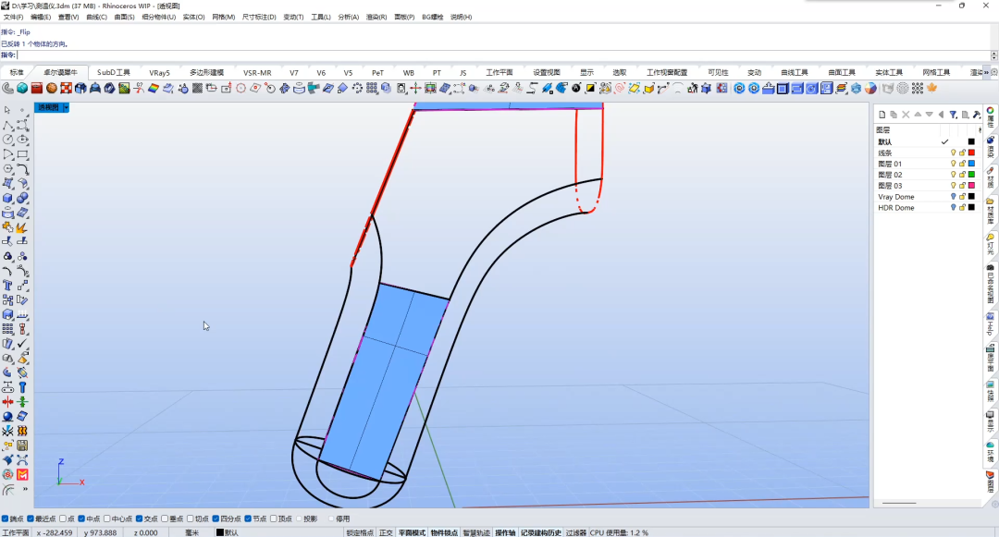The height and width of the screenshot is (537, 999).
Task: Change the pink color swatch of 图层 03
Action: [971, 185]
